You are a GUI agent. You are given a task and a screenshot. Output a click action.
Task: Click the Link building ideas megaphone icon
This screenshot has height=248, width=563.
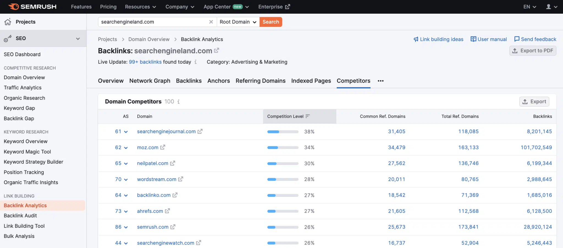pyautogui.click(x=416, y=39)
